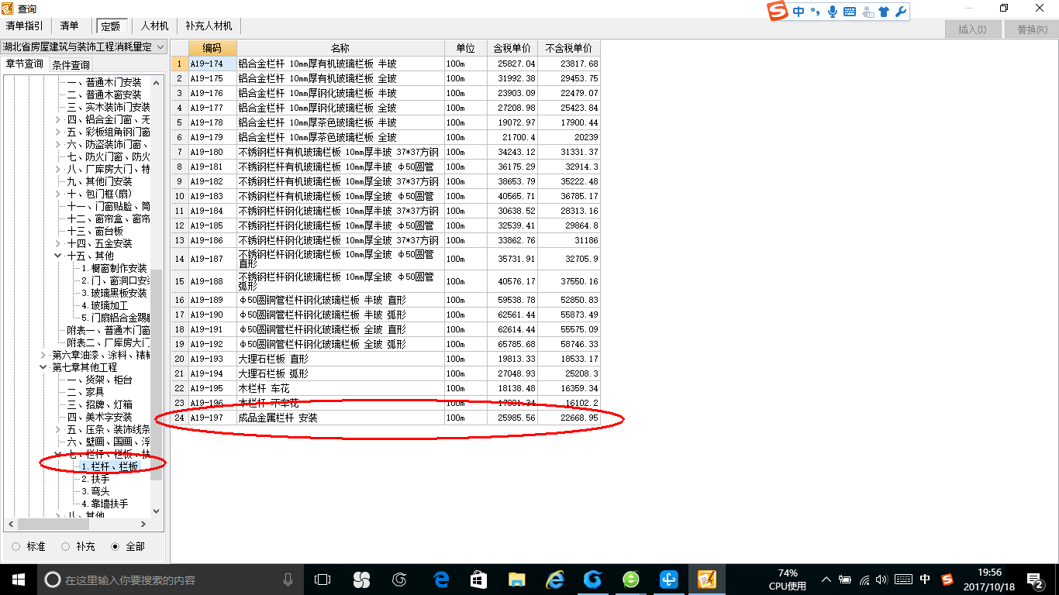Expand the 四、铝合金门窗 tree node
Image resolution: width=1059 pixels, height=595 pixels.
click(x=58, y=120)
